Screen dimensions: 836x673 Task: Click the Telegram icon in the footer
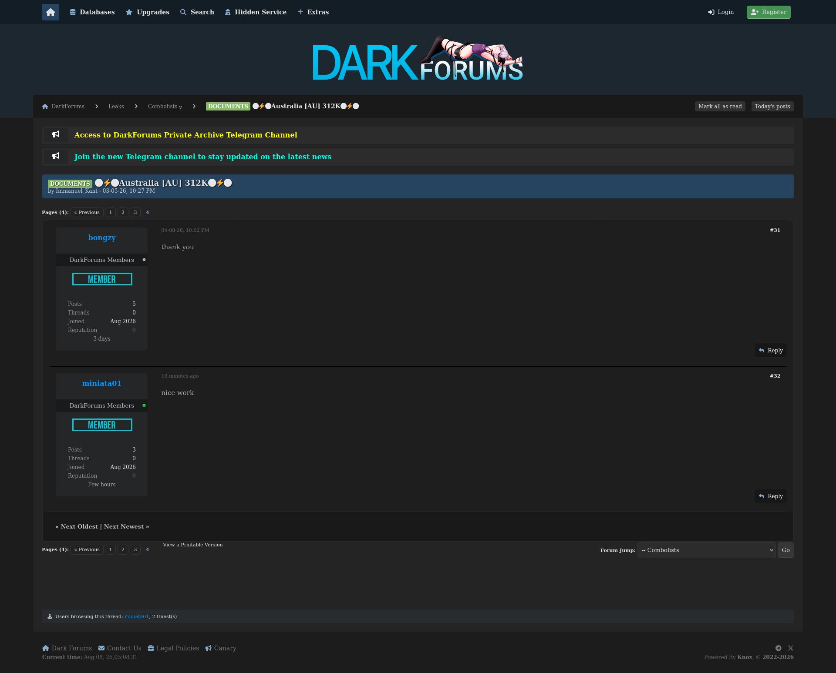coord(779,648)
